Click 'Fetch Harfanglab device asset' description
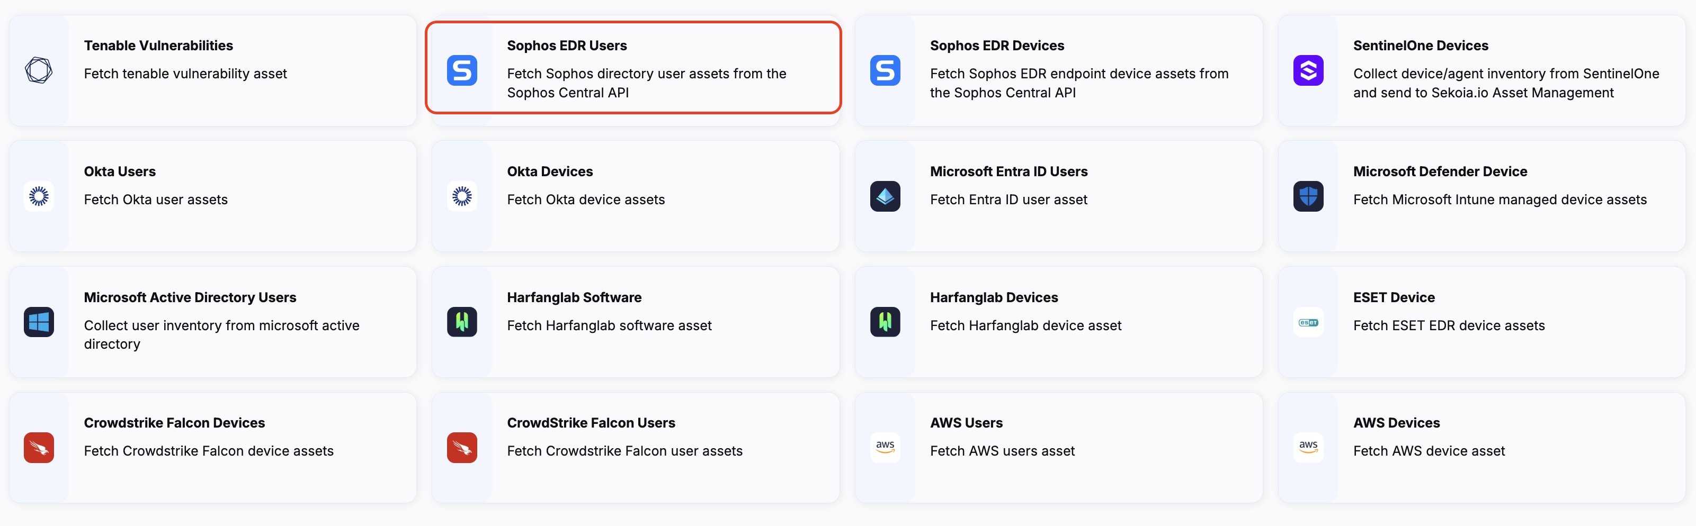This screenshot has width=1696, height=526. tap(1026, 325)
